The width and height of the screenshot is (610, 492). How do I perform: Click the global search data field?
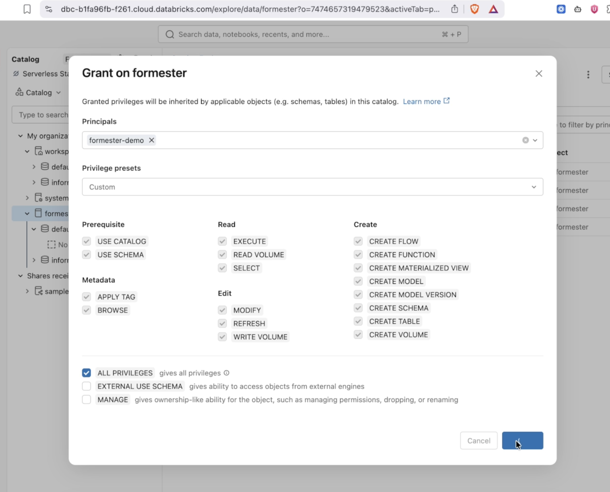click(313, 34)
